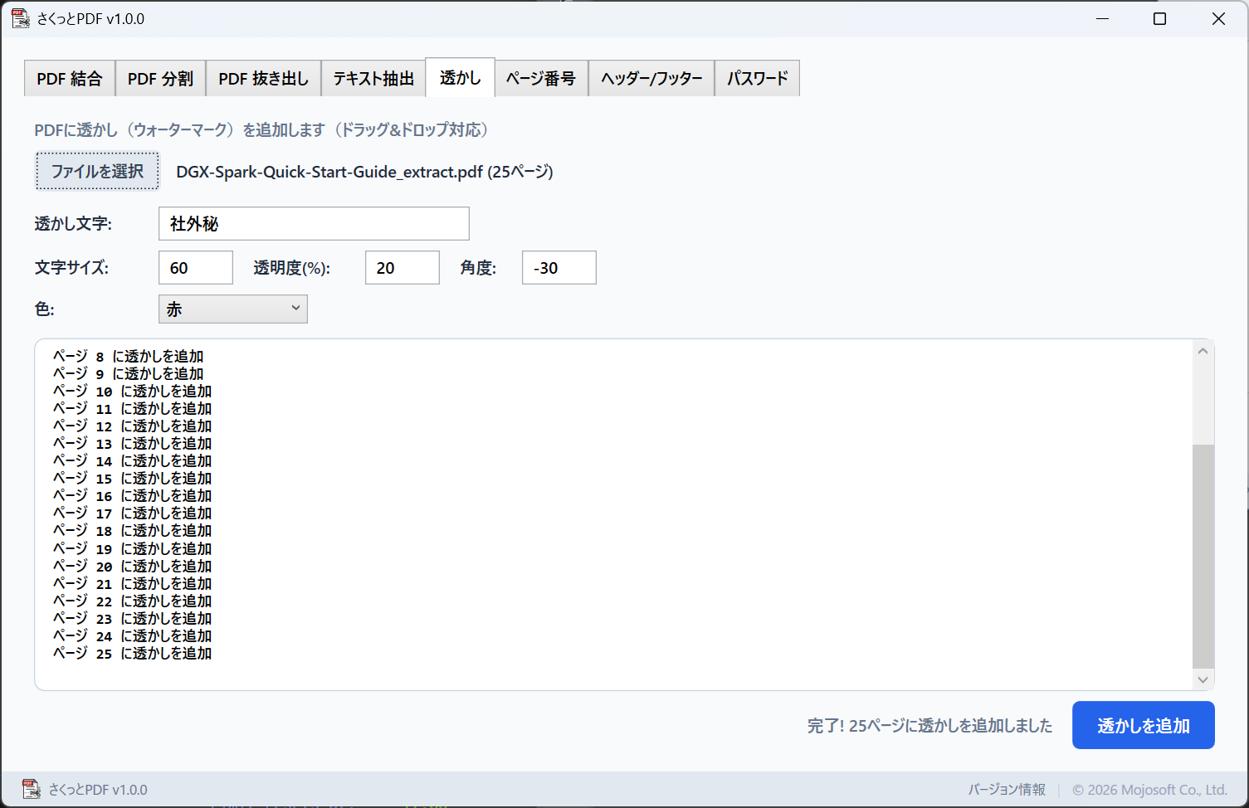The height and width of the screenshot is (808, 1249).
Task: Open the ページ番号 tab
Action: tap(541, 79)
